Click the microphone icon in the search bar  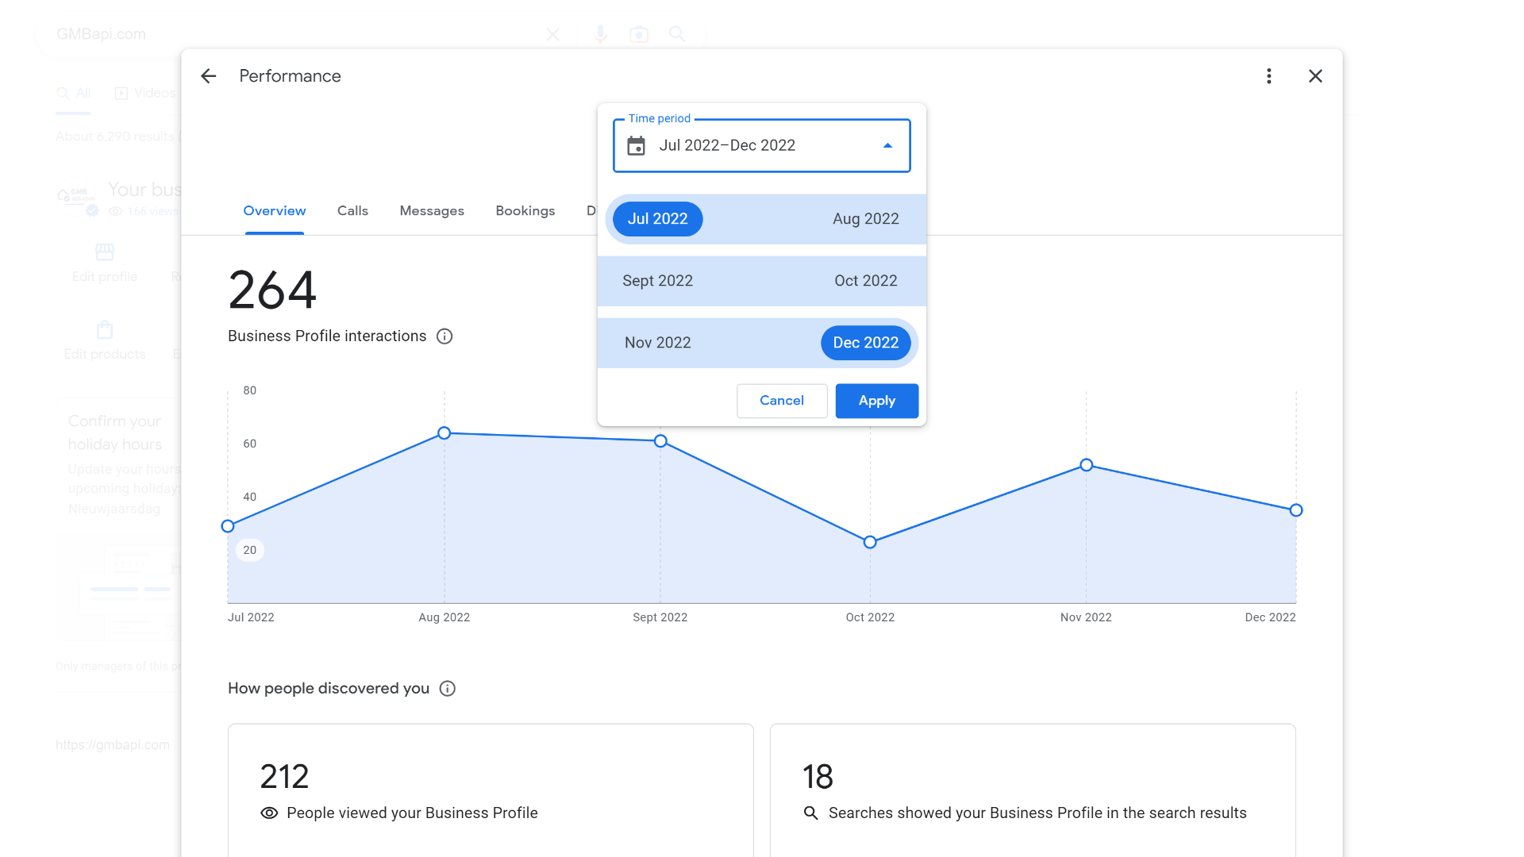[x=599, y=34]
